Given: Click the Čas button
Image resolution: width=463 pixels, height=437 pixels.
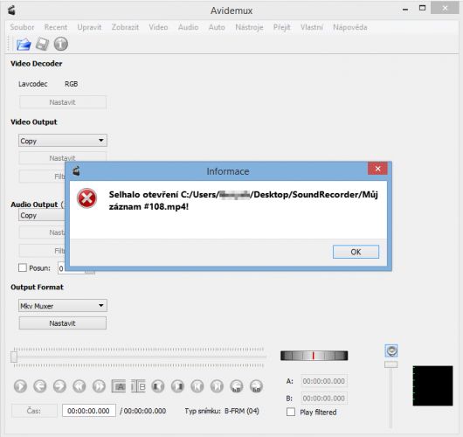Looking at the screenshot, I should pyautogui.click(x=34, y=411).
